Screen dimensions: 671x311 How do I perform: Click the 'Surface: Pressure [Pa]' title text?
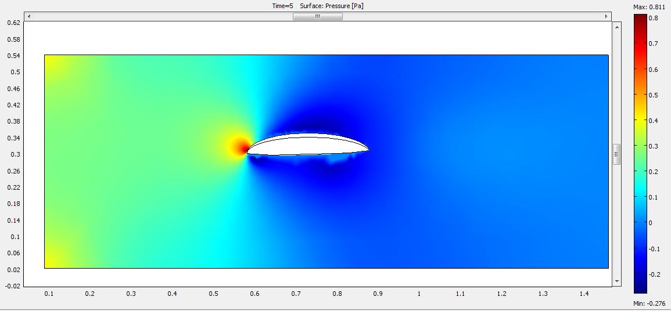click(x=332, y=6)
